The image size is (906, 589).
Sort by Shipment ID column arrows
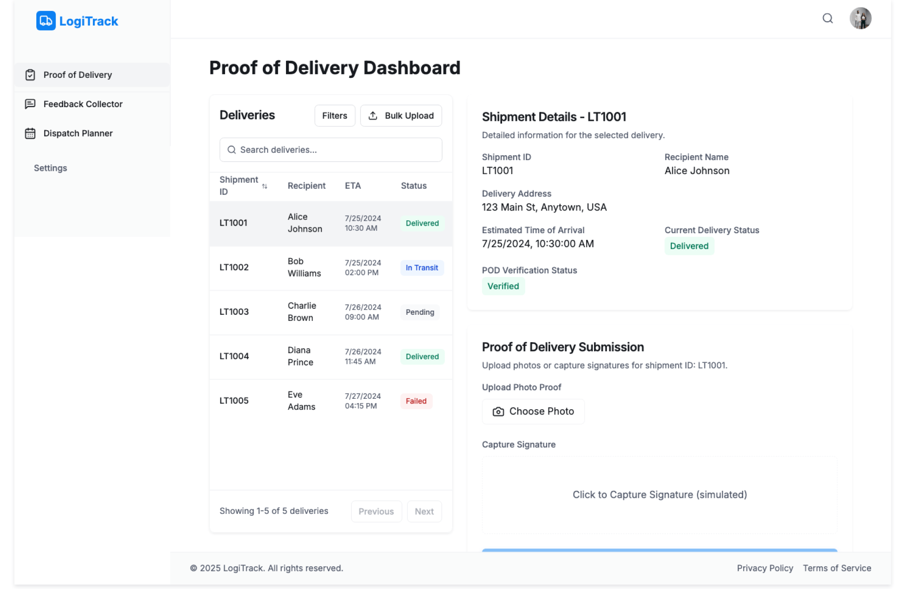pos(265,186)
